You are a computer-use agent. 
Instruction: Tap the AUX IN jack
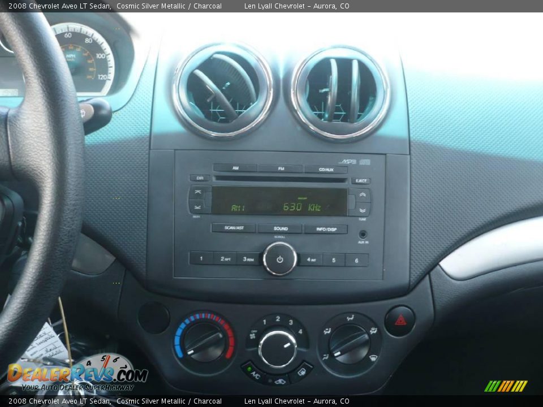(363, 235)
